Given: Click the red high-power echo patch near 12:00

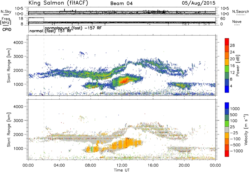Looking at the screenshot, I should click(x=124, y=81).
